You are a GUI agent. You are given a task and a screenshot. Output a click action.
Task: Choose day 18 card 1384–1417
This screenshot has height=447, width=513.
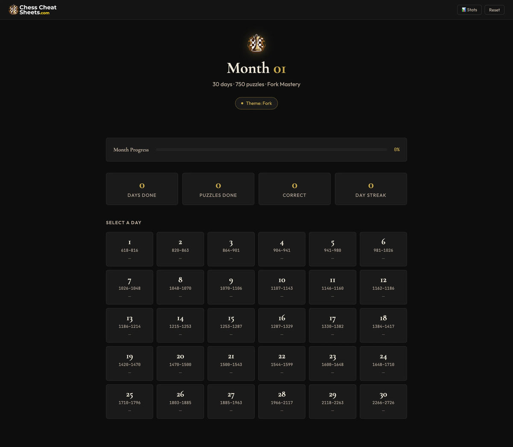point(383,325)
